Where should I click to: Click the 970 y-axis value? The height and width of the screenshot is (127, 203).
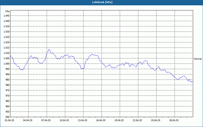[x=8, y=96]
